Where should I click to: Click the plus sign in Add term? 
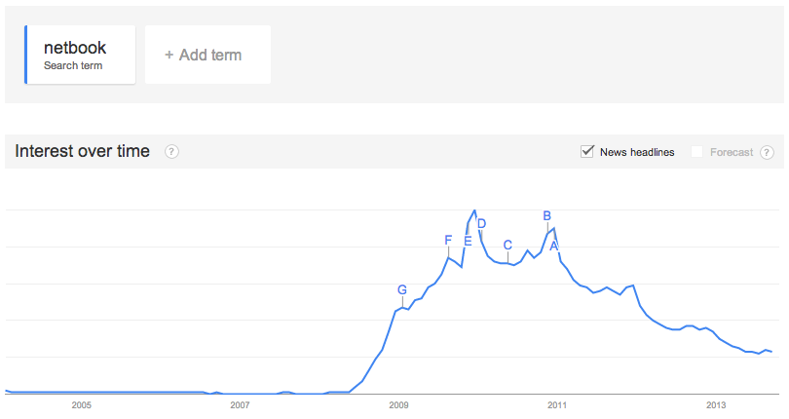pyautogui.click(x=169, y=55)
